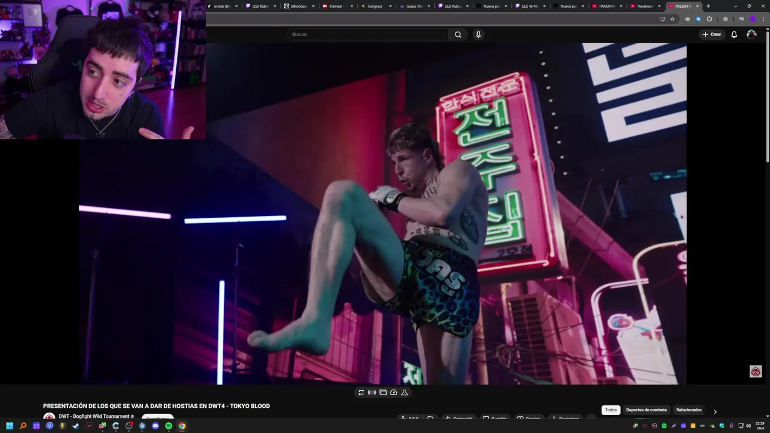Open DWT - Dogfight Wild Tournament channel
This screenshot has width=770, height=433.
point(94,416)
